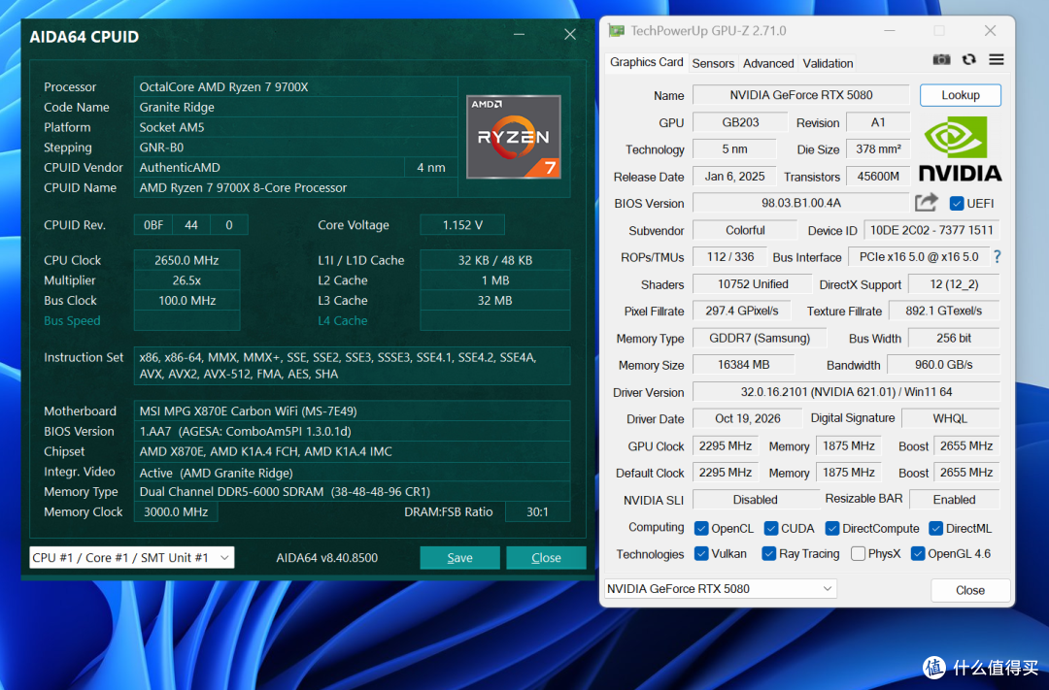Click the BIOS Version field 98.03.B1.00.4A
The width and height of the screenshot is (1049, 690).
800,203
